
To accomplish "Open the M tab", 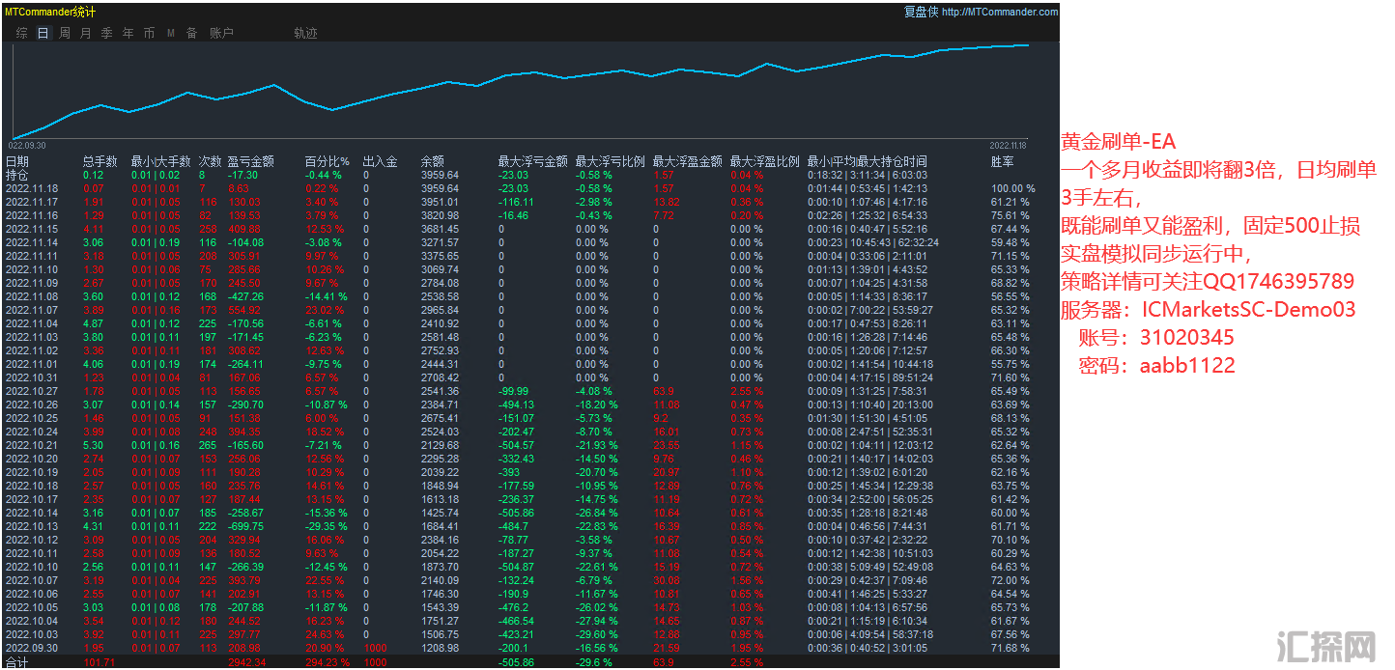I will [171, 33].
